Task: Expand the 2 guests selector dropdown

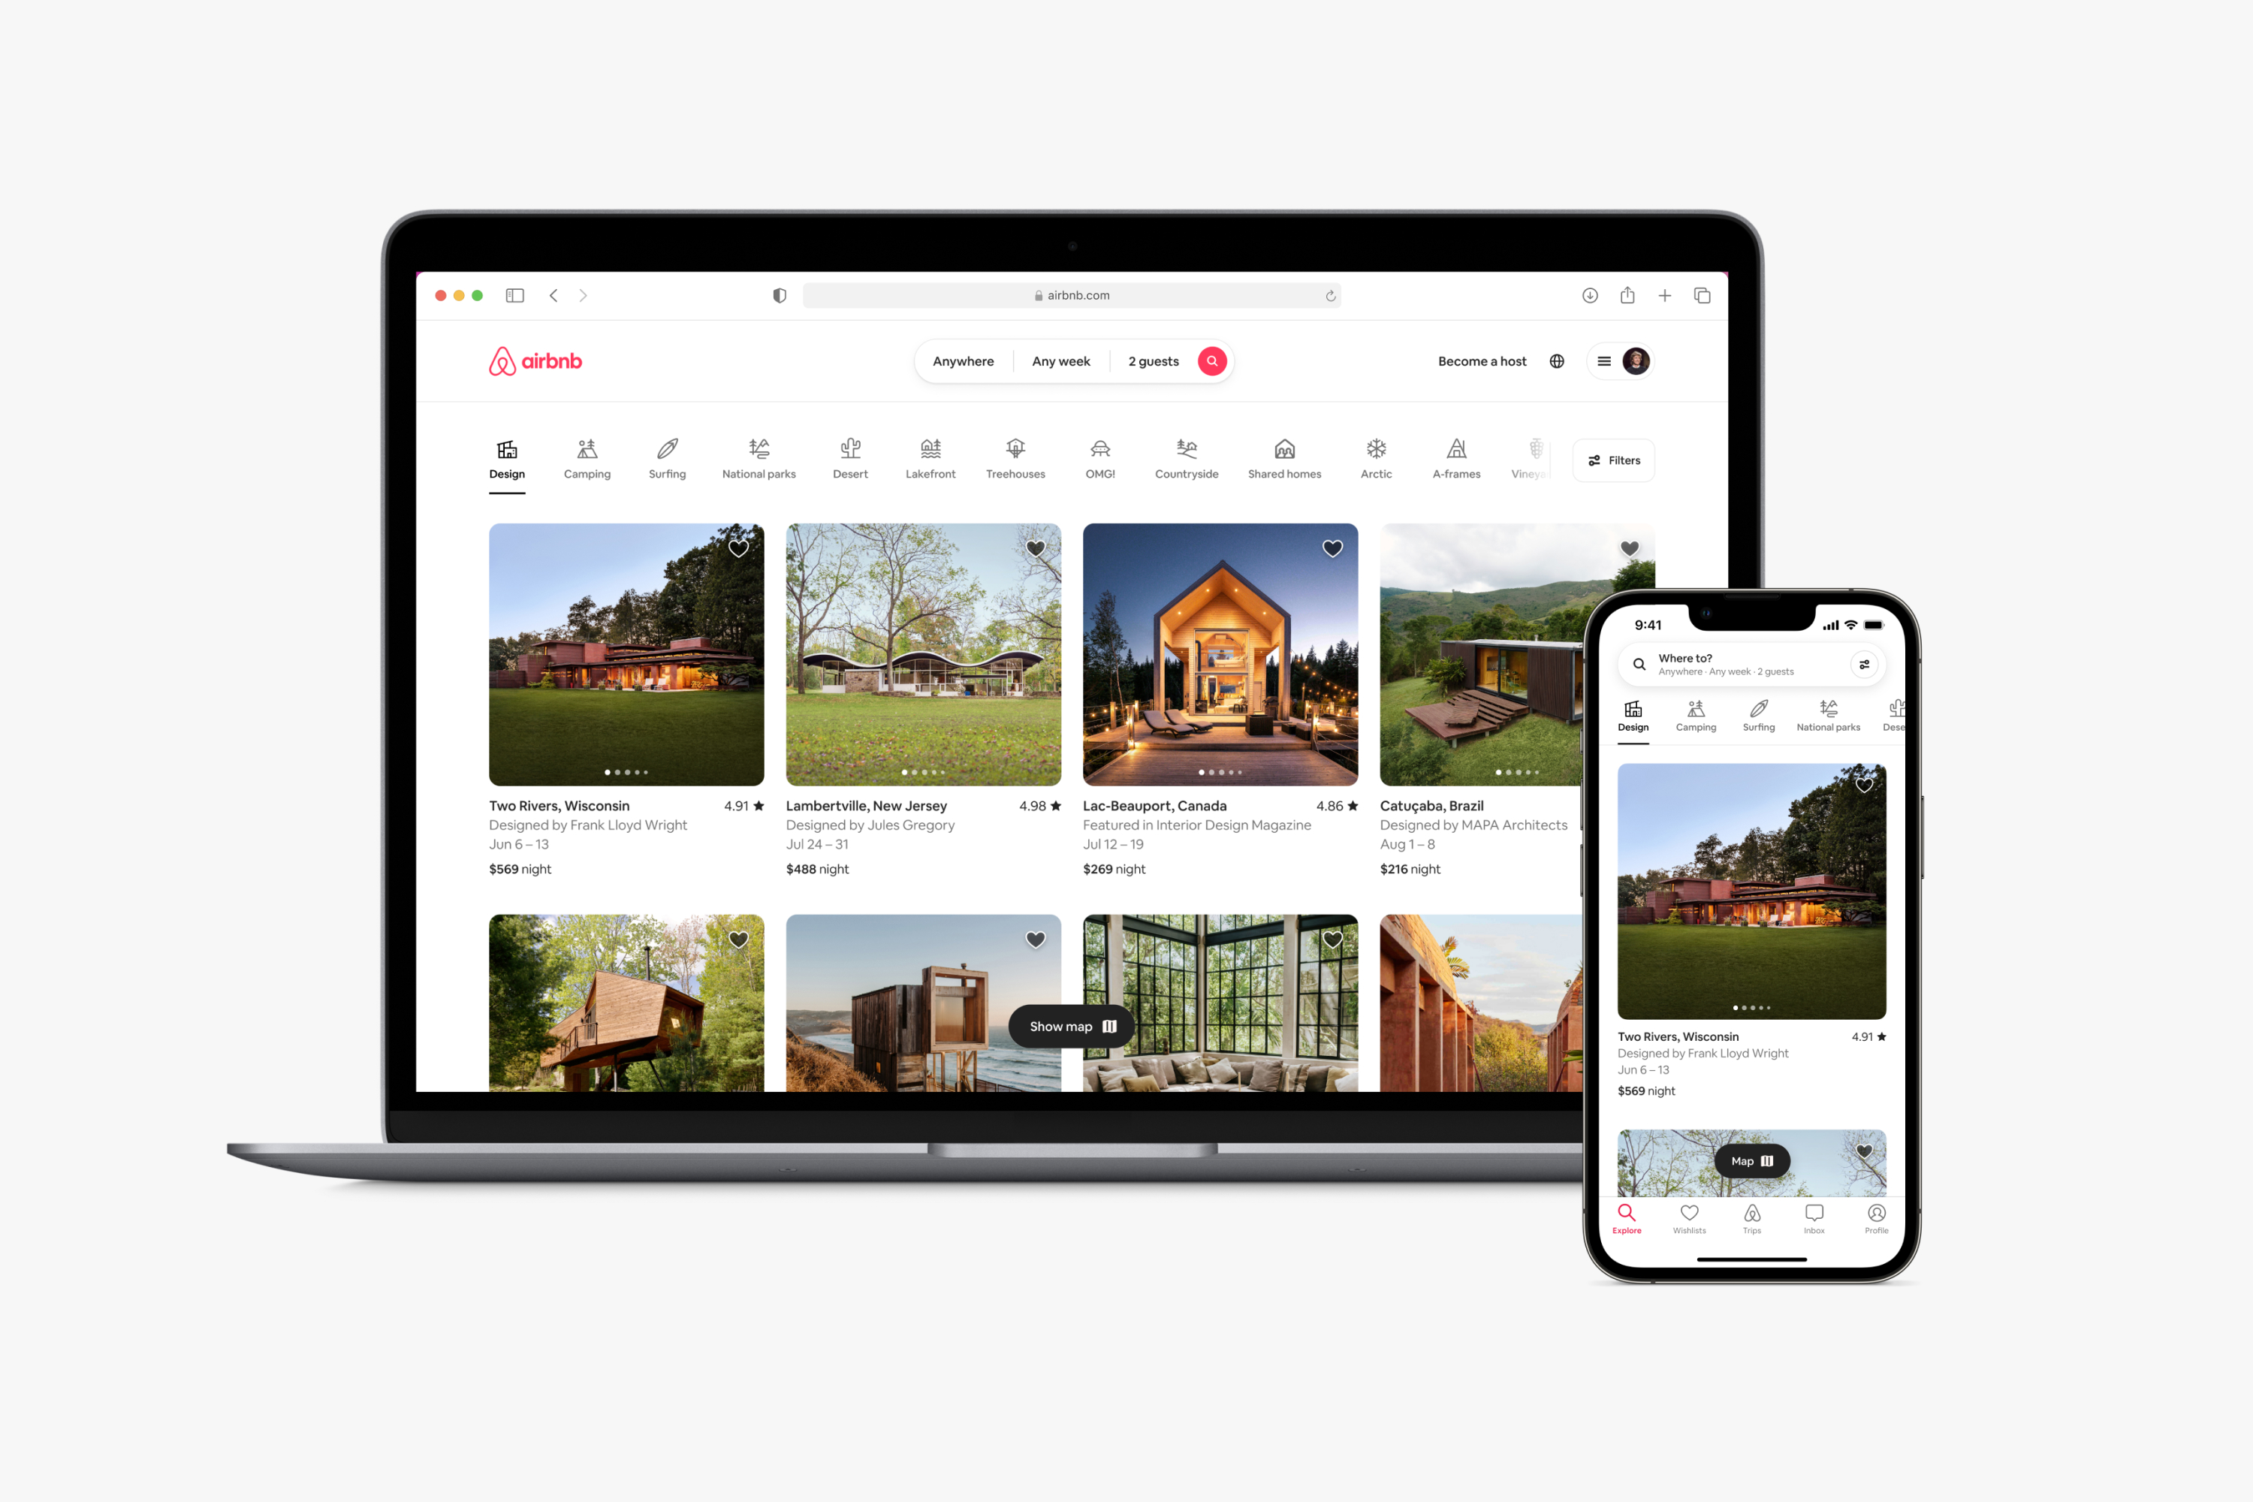Action: point(1151,360)
